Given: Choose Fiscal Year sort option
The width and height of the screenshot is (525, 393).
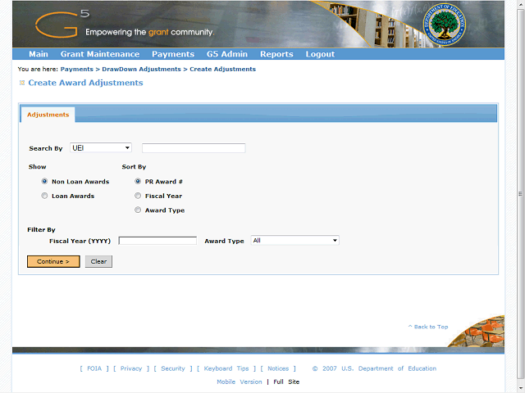Looking at the screenshot, I should tap(138, 196).
